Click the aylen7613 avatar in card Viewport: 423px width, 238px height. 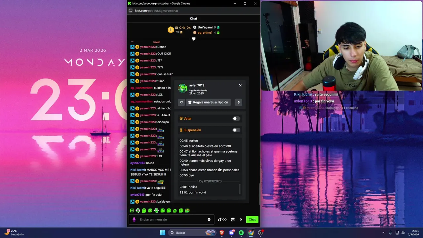click(183, 88)
